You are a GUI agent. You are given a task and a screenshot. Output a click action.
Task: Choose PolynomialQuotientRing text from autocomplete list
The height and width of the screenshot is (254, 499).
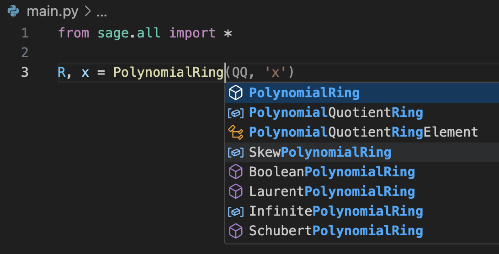336,113
